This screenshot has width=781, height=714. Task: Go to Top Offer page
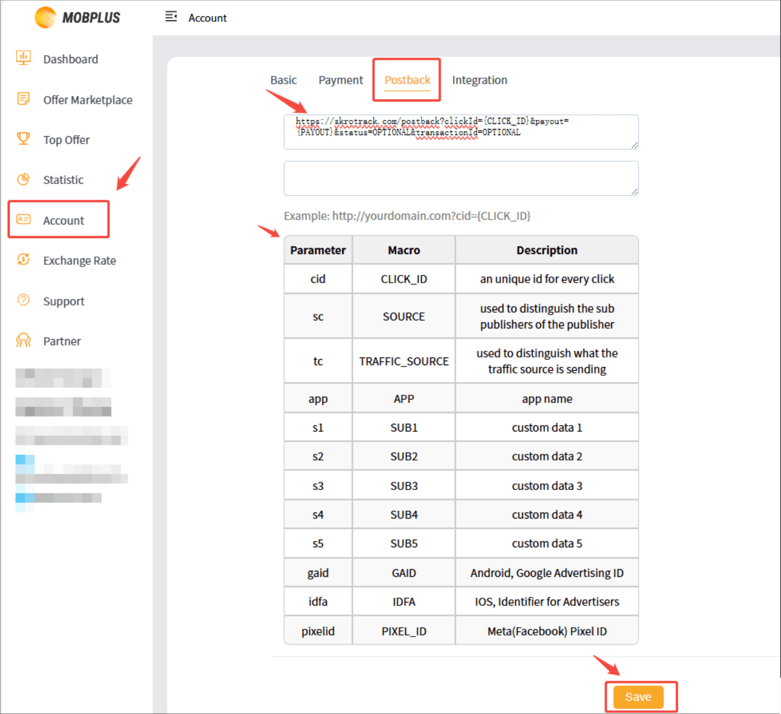pos(66,140)
